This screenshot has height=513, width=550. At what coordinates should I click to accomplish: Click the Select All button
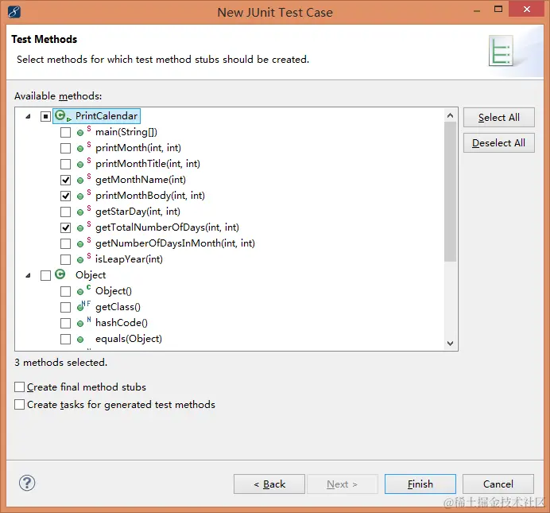pos(499,118)
